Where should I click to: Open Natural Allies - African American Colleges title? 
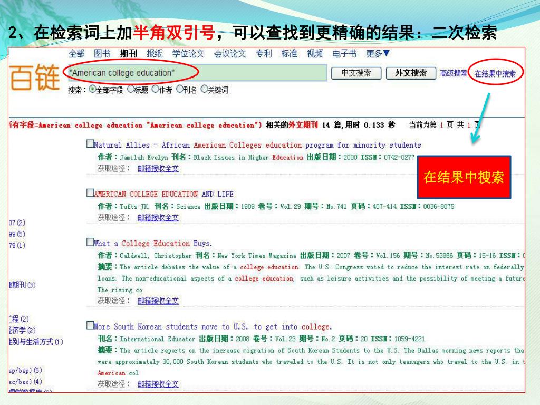point(257,145)
